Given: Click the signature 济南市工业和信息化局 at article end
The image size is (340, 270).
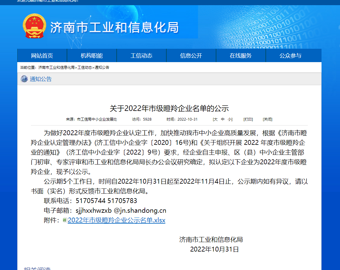Looking at the screenshot, I should [211, 240].
